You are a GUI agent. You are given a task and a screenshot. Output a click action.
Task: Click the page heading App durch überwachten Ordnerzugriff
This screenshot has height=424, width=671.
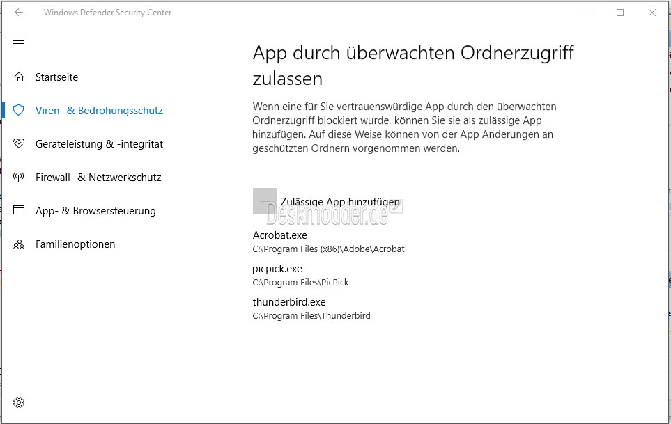point(413,65)
